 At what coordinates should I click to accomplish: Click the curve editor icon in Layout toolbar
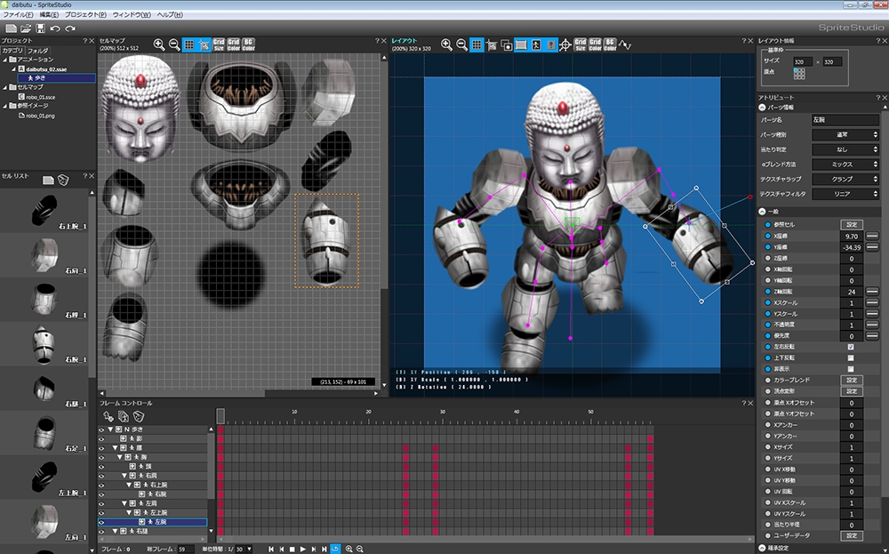click(x=626, y=44)
